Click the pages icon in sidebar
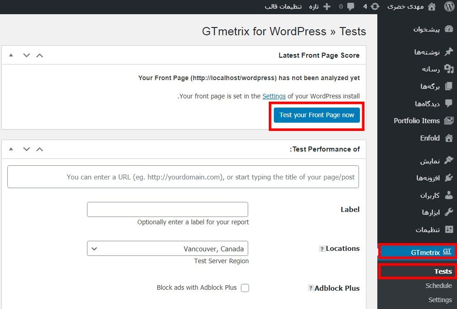Screen dimensions: 457x309 tap(449, 86)
